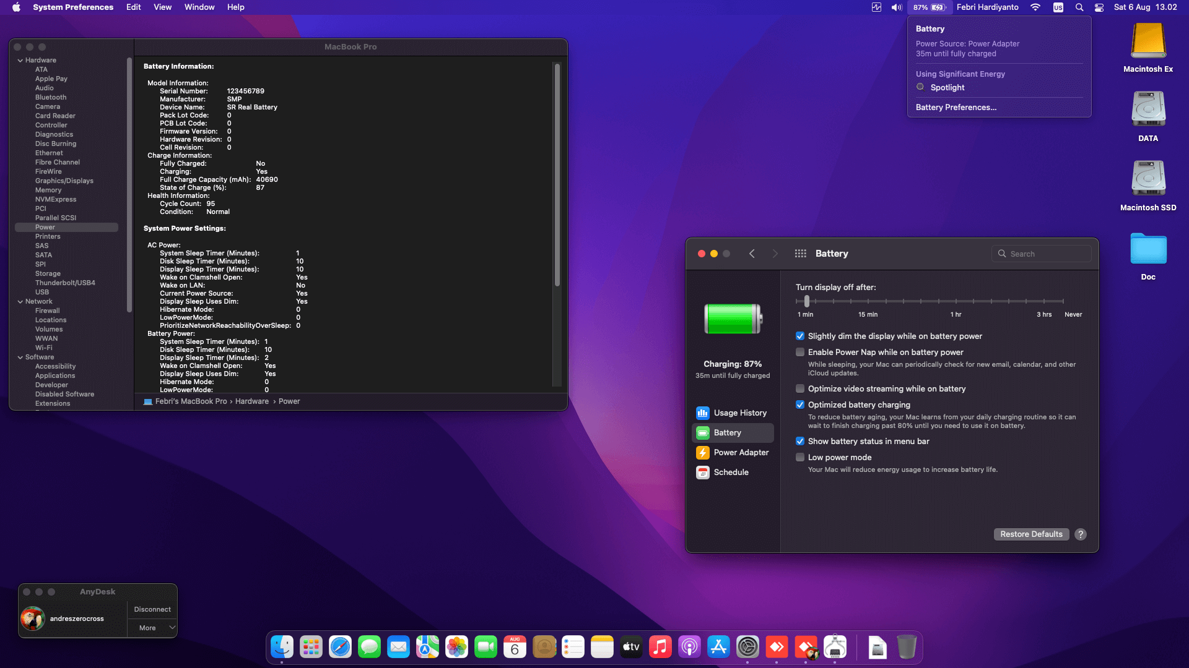Open App Store from the Dock
Viewport: 1189px width, 668px height.
coord(718,647)
